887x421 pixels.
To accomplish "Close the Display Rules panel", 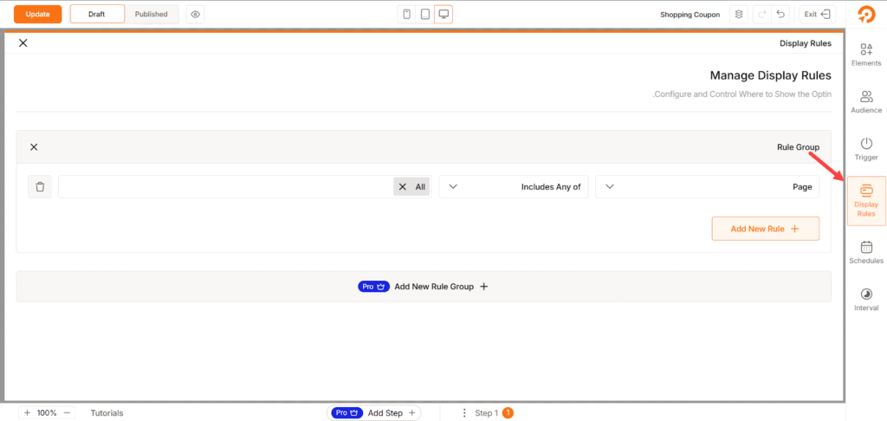I will point(23,43).
